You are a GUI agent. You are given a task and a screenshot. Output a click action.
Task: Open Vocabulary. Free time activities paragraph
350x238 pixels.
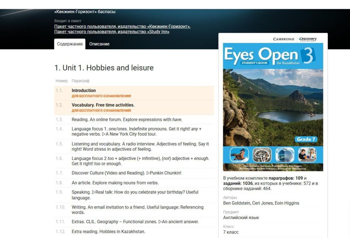coord(103,105)
